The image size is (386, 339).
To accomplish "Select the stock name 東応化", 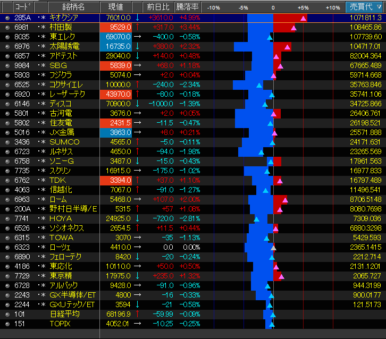I will [61, 266].
